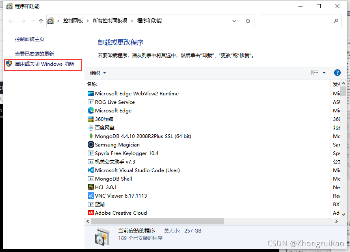Click the Microsoft Edge browser icon
This screenshot has height=252, width=350.
coord(91,110)
